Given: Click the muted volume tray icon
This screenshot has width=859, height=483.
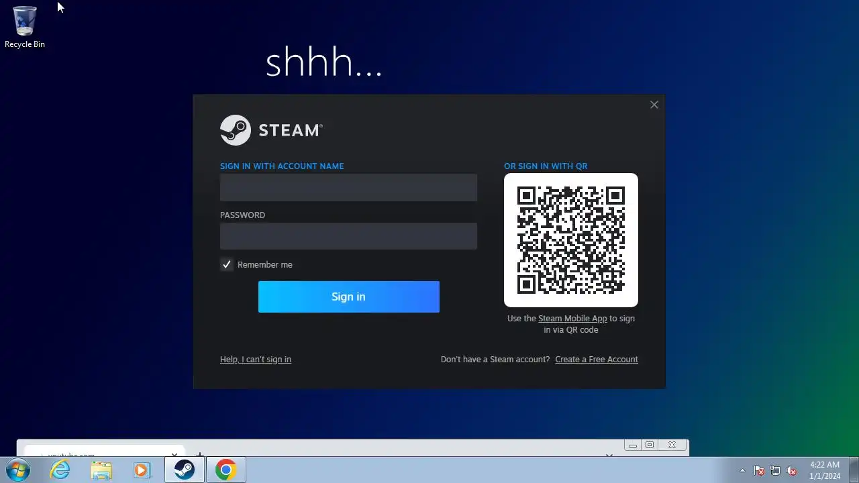Looking at the screenshot, I should (x=791, y=470).
